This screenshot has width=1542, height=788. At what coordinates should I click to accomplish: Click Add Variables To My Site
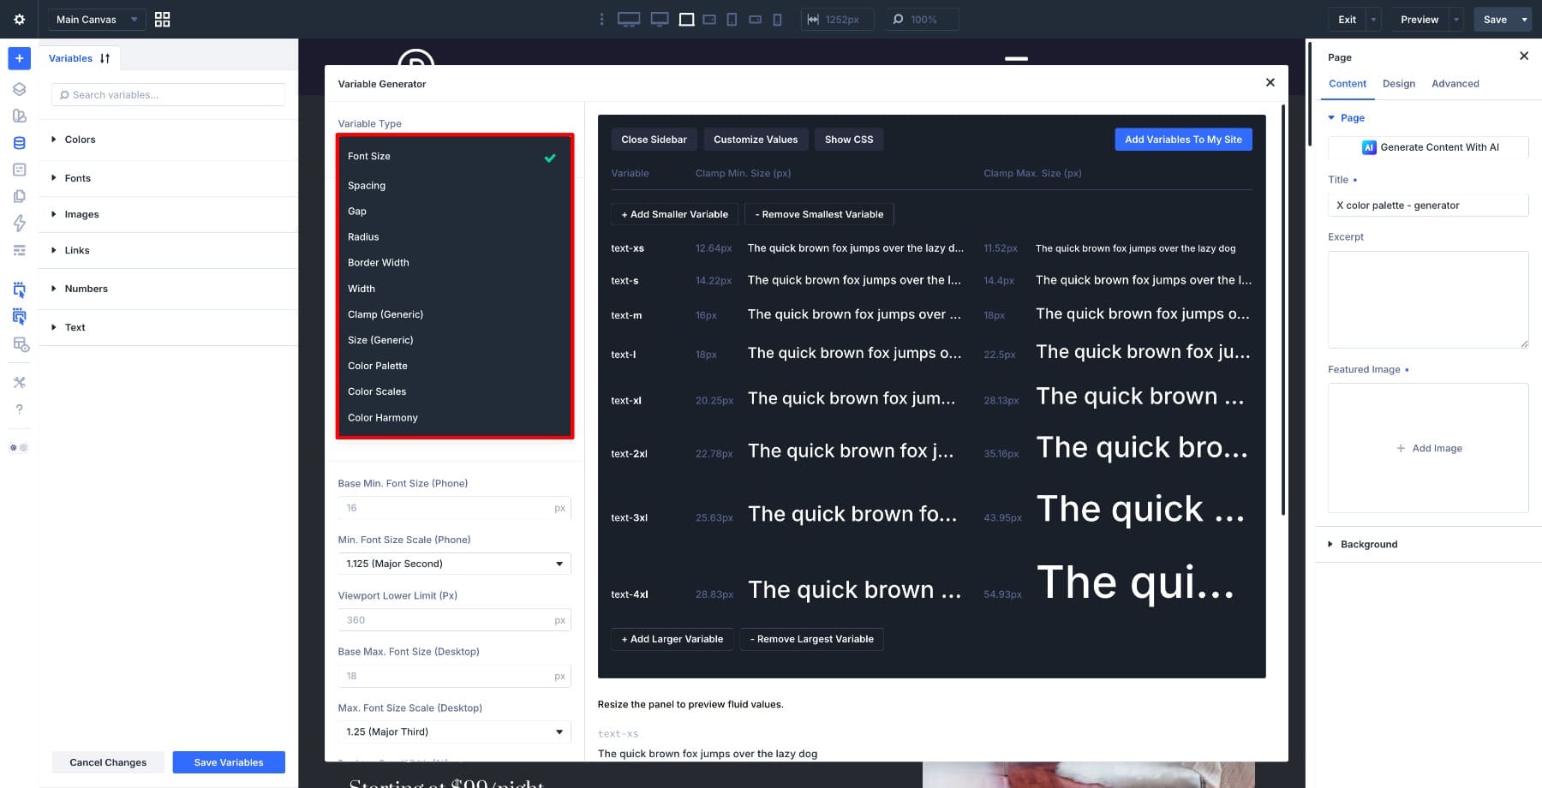1183,140
